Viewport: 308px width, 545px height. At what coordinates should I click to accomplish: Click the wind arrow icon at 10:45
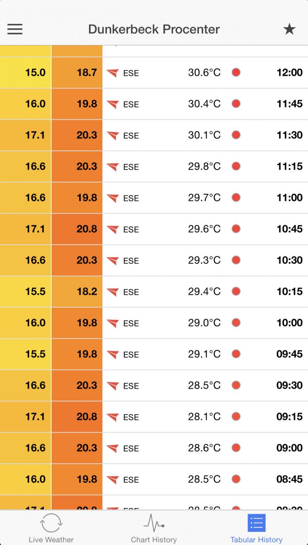pyautogui.click(x=113, y=229)
